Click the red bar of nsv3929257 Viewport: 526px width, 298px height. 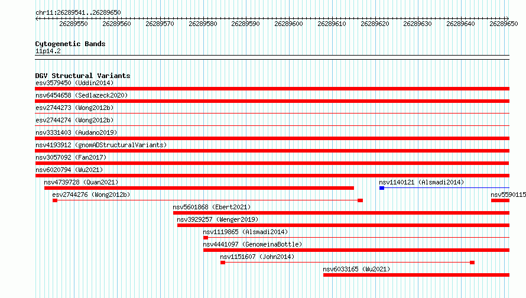tap(343, 225)
